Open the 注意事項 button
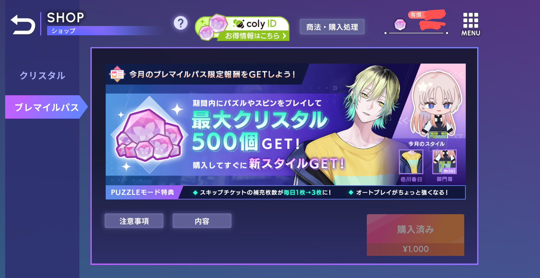 pos(134,221)
